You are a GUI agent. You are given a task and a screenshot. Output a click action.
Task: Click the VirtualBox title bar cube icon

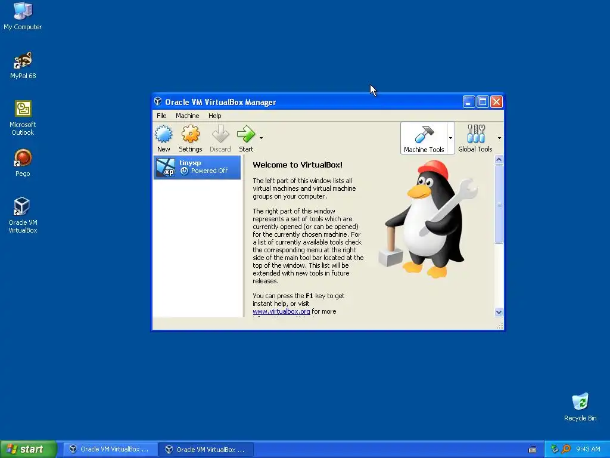pyautogui.click(x=157, y=101)
